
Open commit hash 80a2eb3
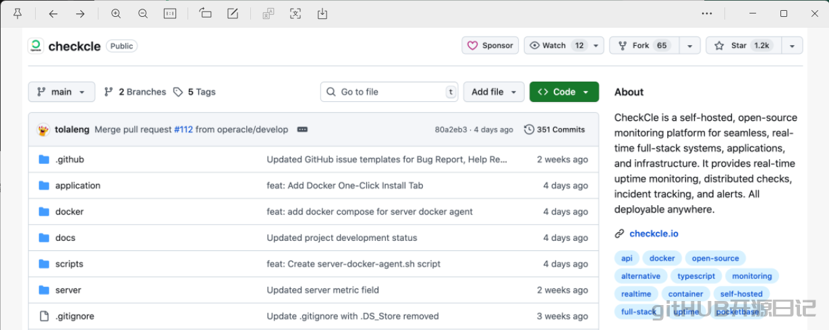tap(451, 130)
